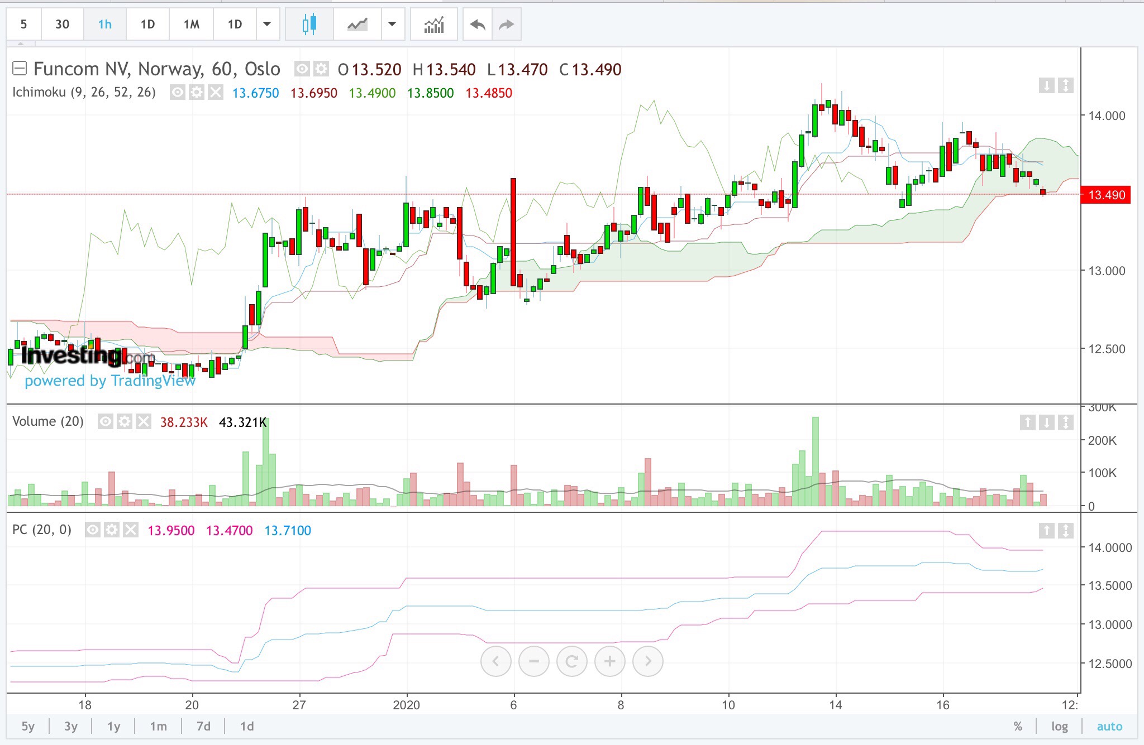Select the first 1D interval button
Image resolution: width=1144 pixels, height=745 pixels.
click(147, 24)
